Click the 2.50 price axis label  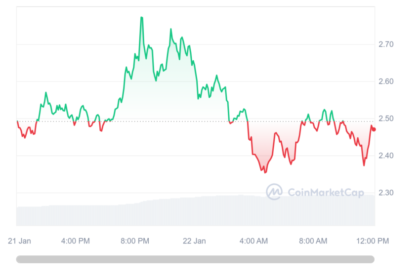[386, 119]
